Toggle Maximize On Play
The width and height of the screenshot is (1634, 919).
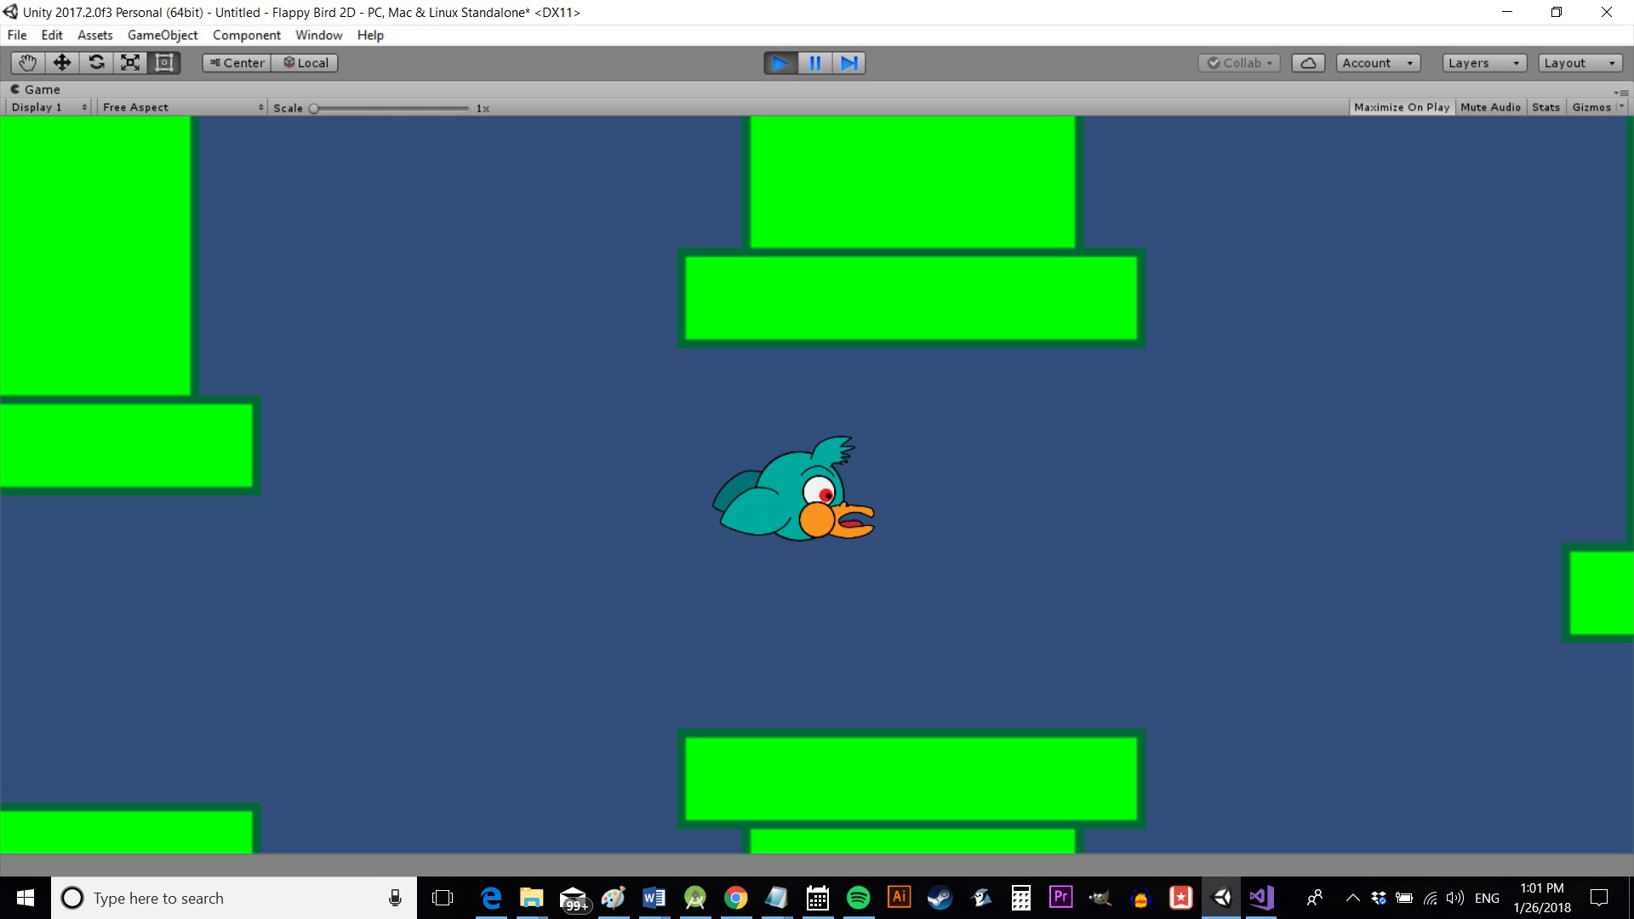click(x=1402, y=107)
